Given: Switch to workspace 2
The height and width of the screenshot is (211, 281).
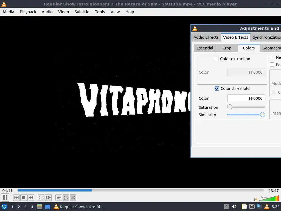Looking at the screenshot, I should [19, 207].
